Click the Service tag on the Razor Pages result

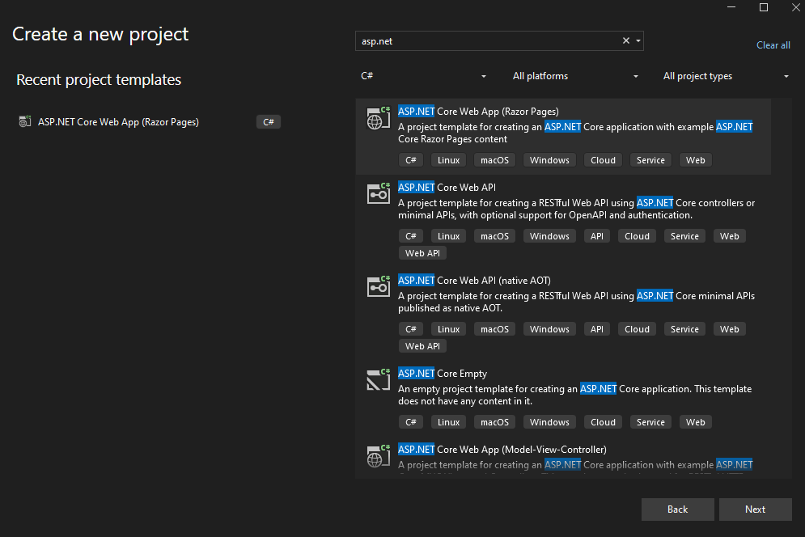coord(650,160)
